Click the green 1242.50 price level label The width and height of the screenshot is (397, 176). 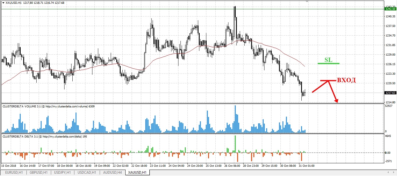click(x=390, y=9)
